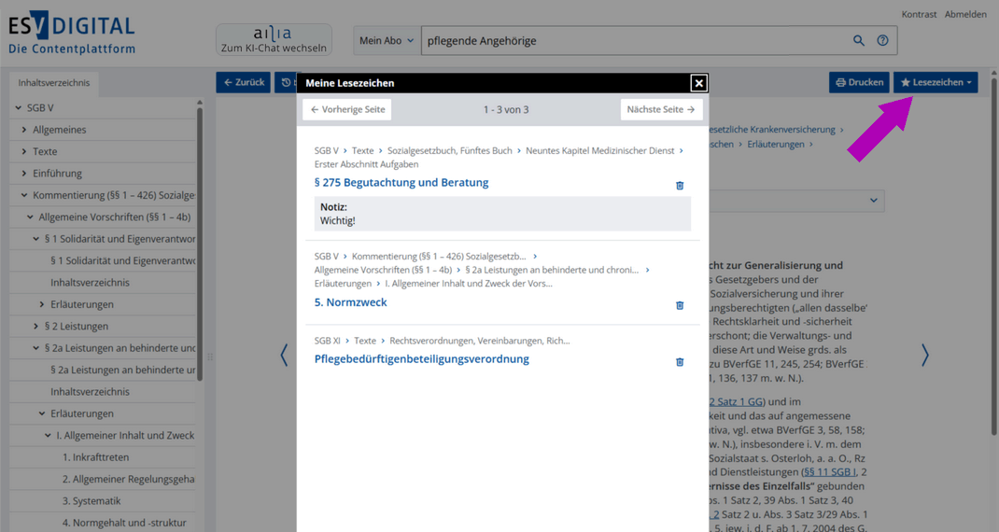The width and height of the screenshot is (999, 532).
Task: Open the Lesezeichen dropdown button
Action: (x=935, y=82)
